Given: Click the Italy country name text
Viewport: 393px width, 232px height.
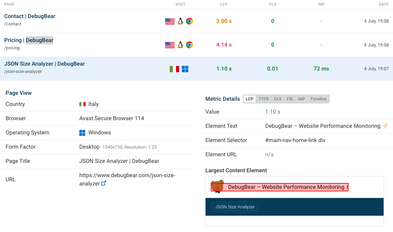Looking at the screenshot, I should (x=94, y=104).
